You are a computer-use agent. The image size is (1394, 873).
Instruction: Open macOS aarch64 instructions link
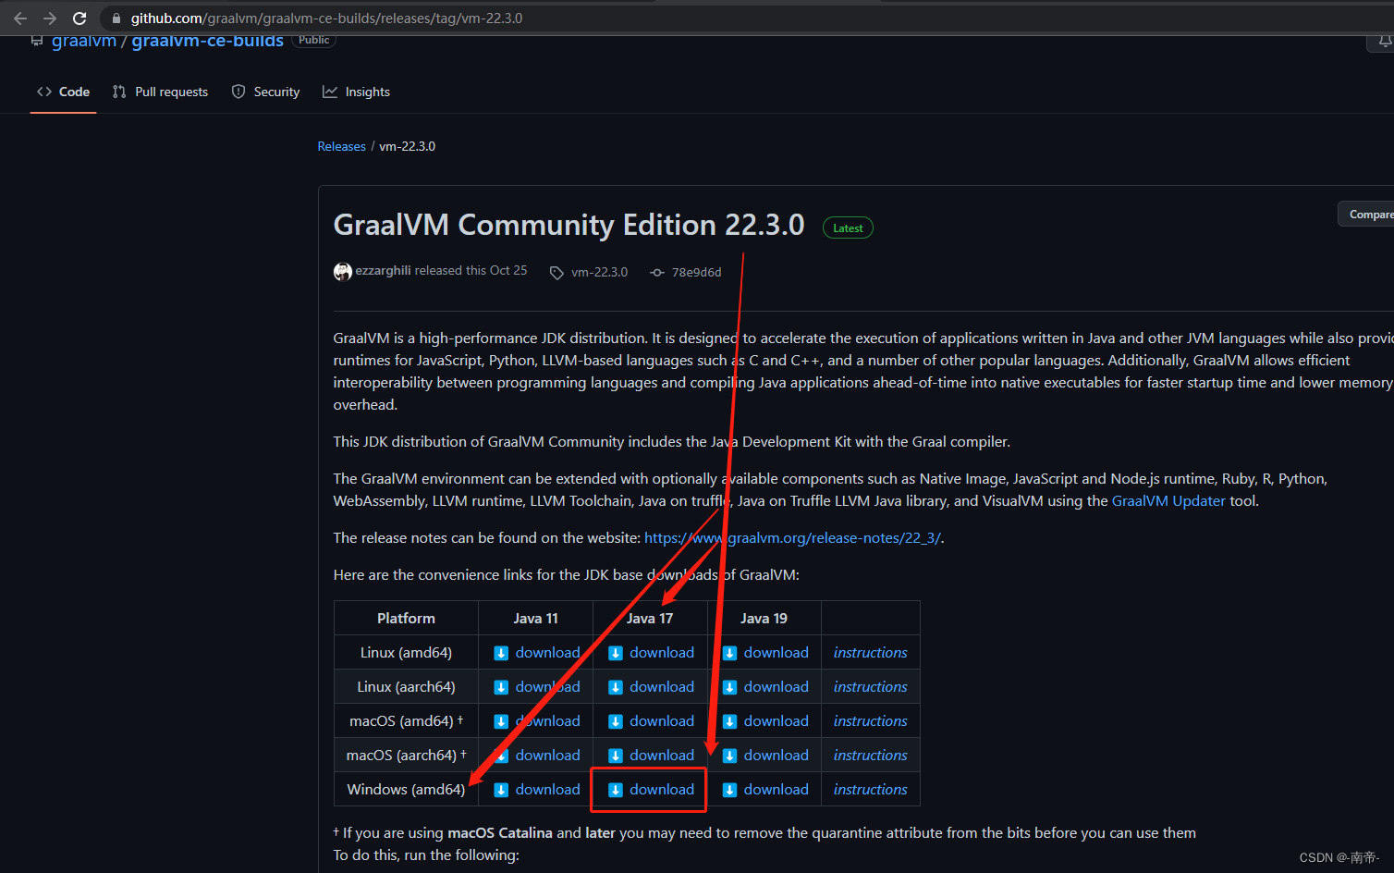[870, 755]
